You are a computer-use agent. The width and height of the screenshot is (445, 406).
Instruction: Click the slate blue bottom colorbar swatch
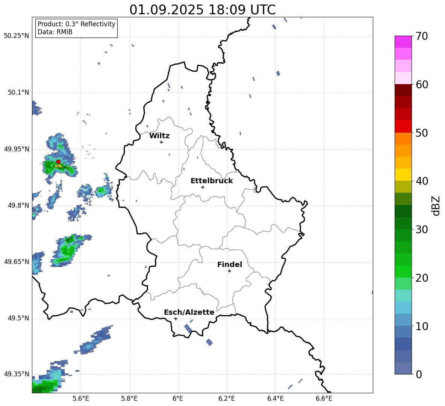click(x=403, y=368)
